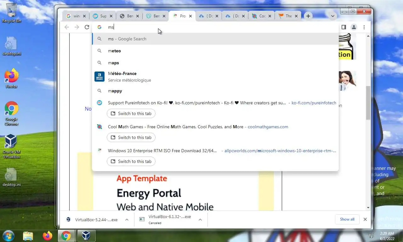Image resolution: width=403 pixels, height=242 pixels.
Task: Open Windows Explorer from the taskbar
Action: 28,236
